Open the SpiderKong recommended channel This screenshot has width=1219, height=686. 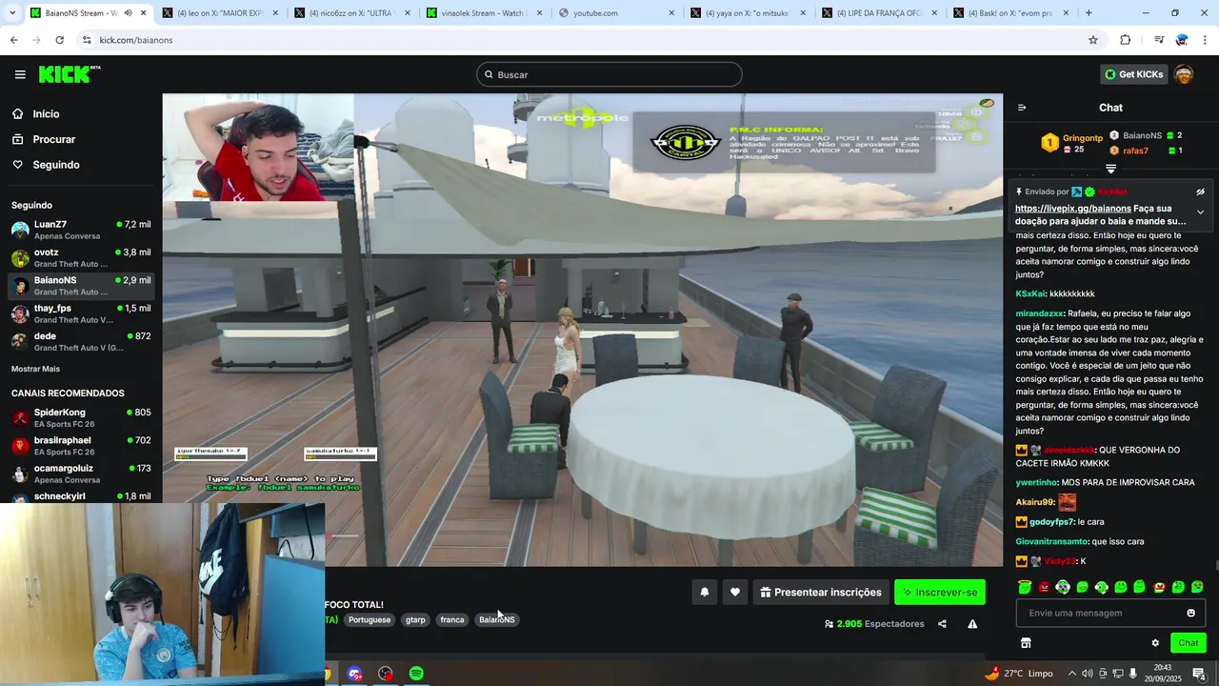pyautogui.click(x=81, y=417)
